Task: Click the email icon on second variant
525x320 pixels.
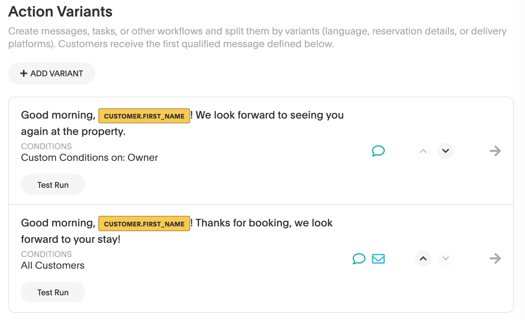Action: (x=378, y=259)
